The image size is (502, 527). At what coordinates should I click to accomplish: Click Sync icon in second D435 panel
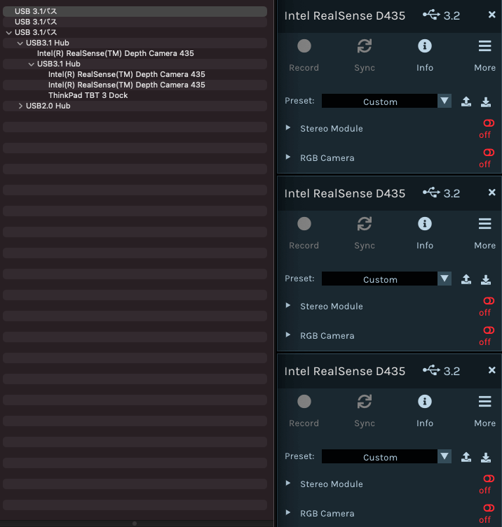coord(365,224)
